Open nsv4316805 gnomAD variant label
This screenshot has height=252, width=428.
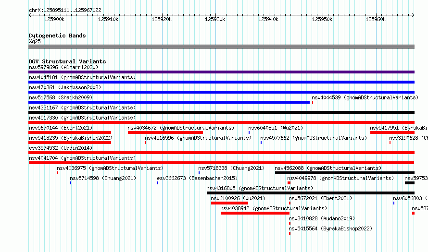click(x=260, y=188)
